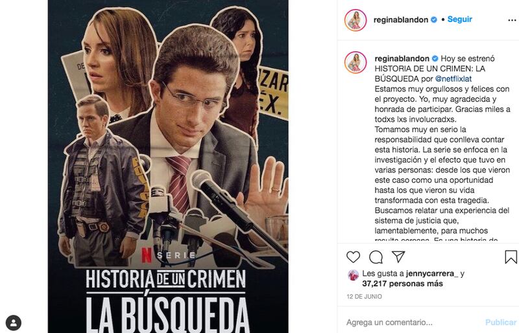
Task: Click the tagged people icon on photo
Action: (14, 323)
